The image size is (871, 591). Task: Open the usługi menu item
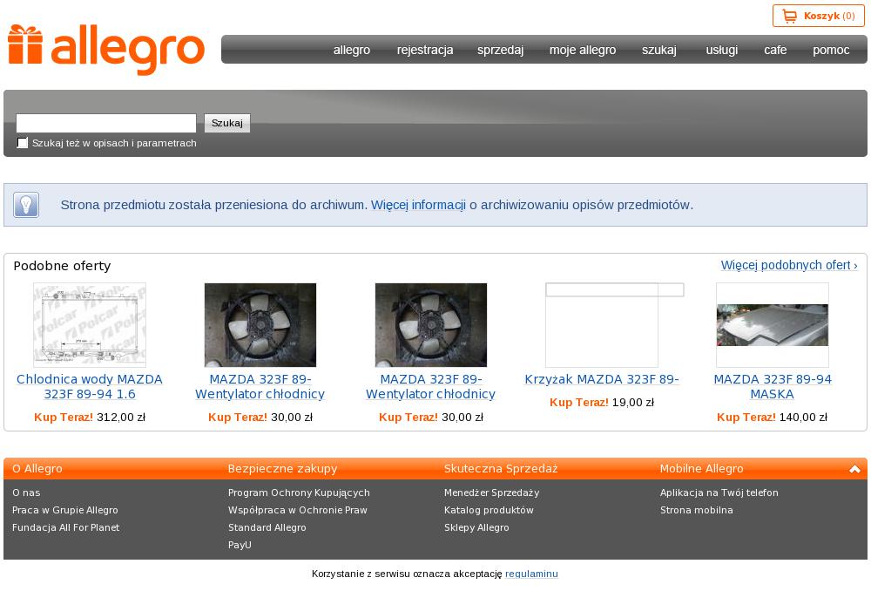(x=721, y=50)
